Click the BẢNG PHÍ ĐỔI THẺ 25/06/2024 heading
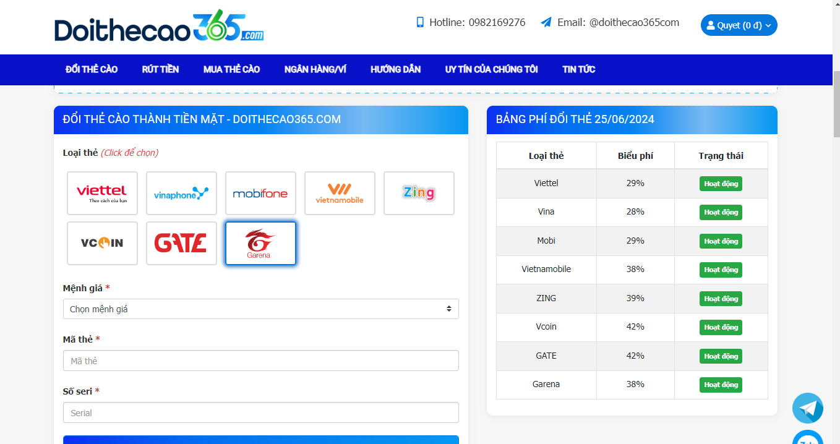 tap(575, 119)
